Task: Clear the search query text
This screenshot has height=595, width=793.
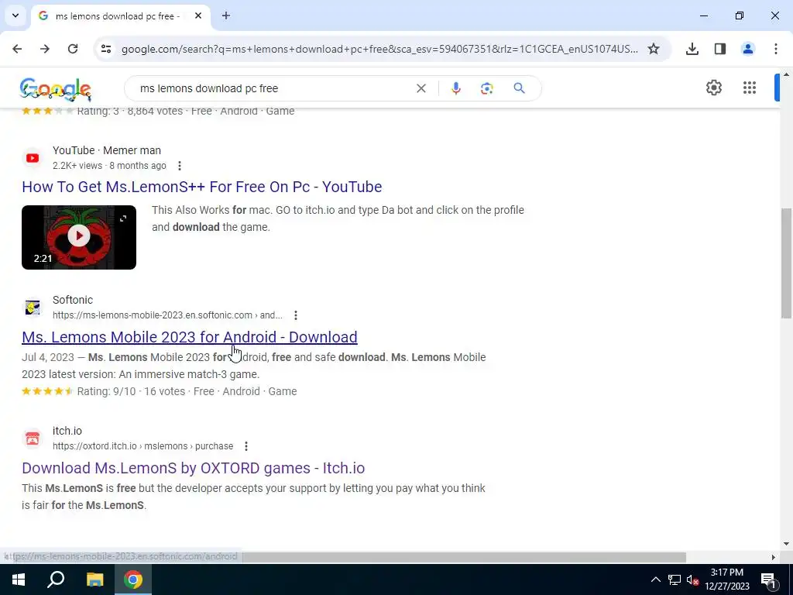Action: coord(421,88)
